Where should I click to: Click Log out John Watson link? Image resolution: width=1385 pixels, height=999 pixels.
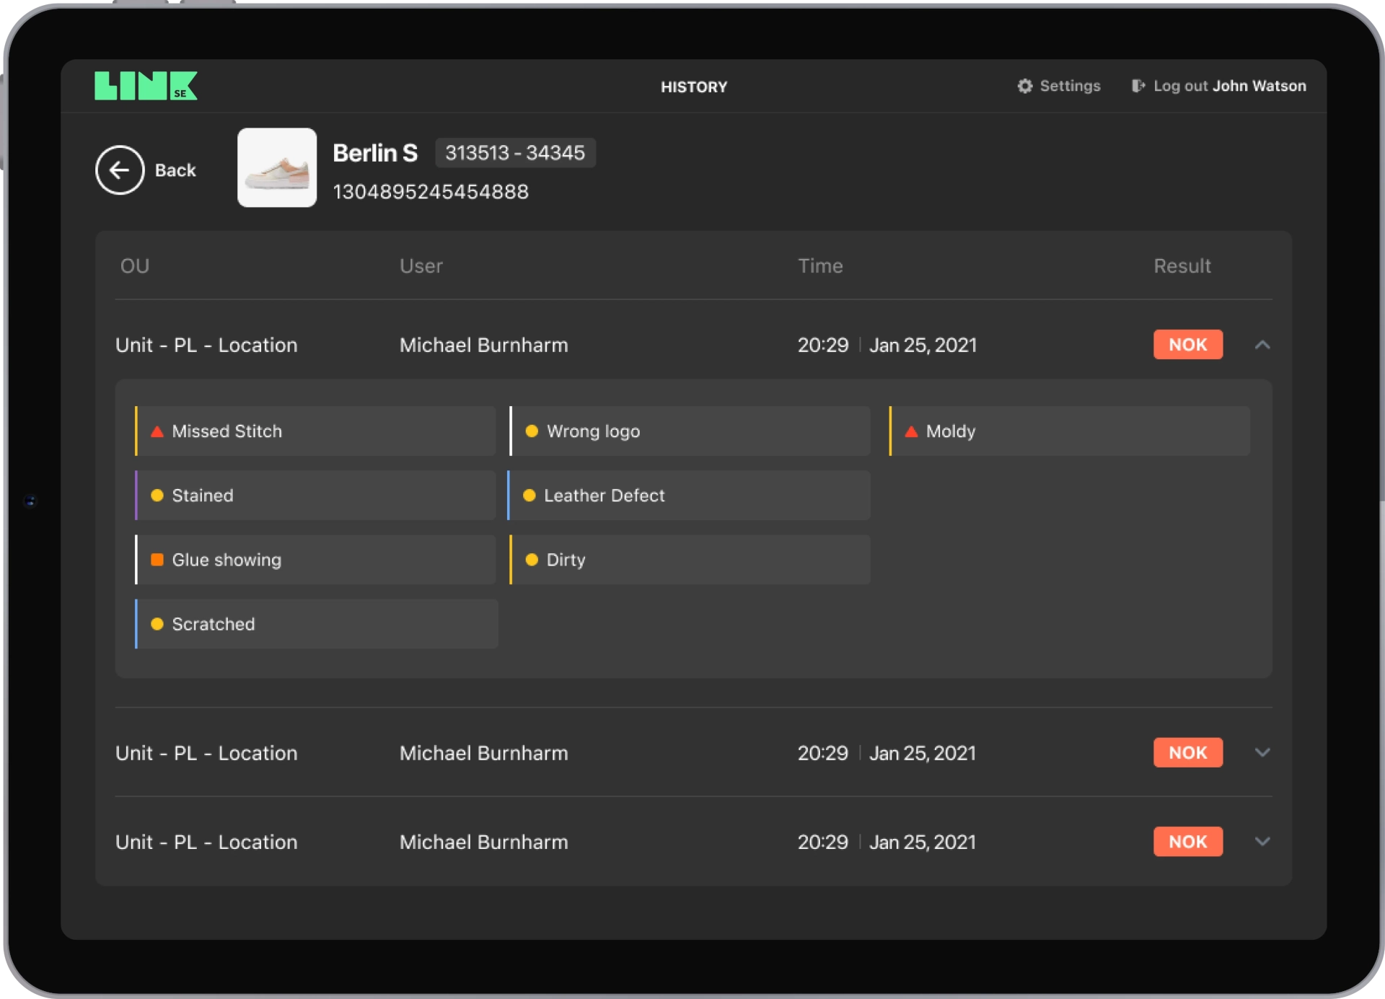coord(1229,86)
